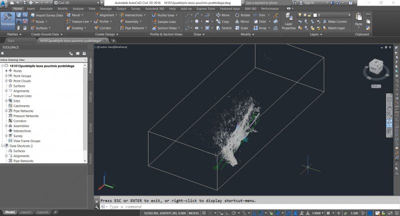This screenshot has width=400, height=216.
Task: Click the Import Survey Data icon
Action: coord(33,15)
